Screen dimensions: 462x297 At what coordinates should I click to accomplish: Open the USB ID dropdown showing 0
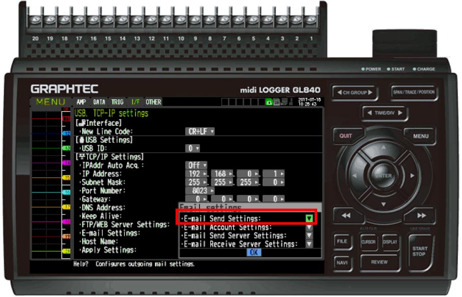tap(192, 148)
